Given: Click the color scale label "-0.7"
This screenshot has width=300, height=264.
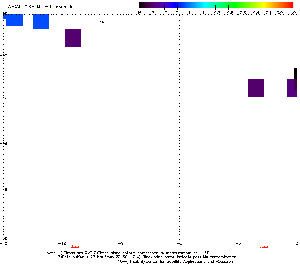Looking at the screenshot, I should 216,13.
